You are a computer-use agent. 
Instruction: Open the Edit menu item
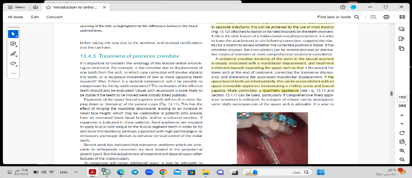[35, 17]
